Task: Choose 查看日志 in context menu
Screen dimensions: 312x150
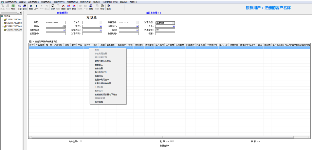Action: 108,65
